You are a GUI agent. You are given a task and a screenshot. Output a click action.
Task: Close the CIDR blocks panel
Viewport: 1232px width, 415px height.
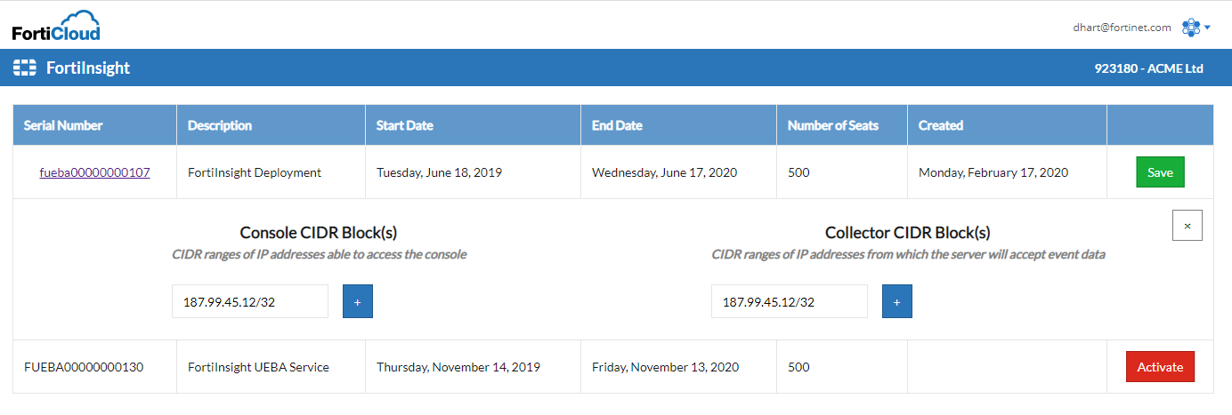pyautogui.click(x=1187, y=226)
